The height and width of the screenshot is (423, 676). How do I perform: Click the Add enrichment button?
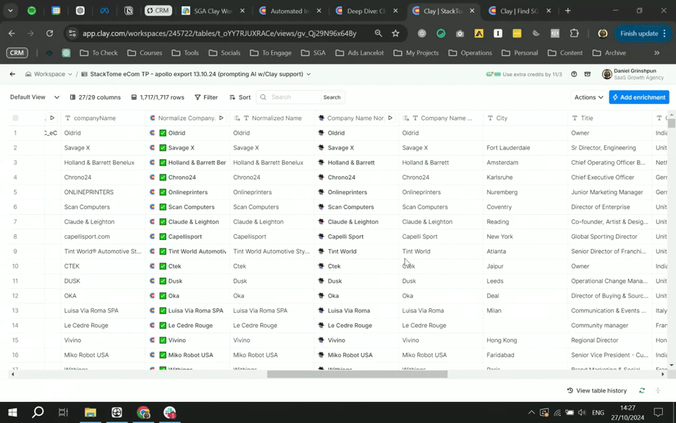point(638,97)
